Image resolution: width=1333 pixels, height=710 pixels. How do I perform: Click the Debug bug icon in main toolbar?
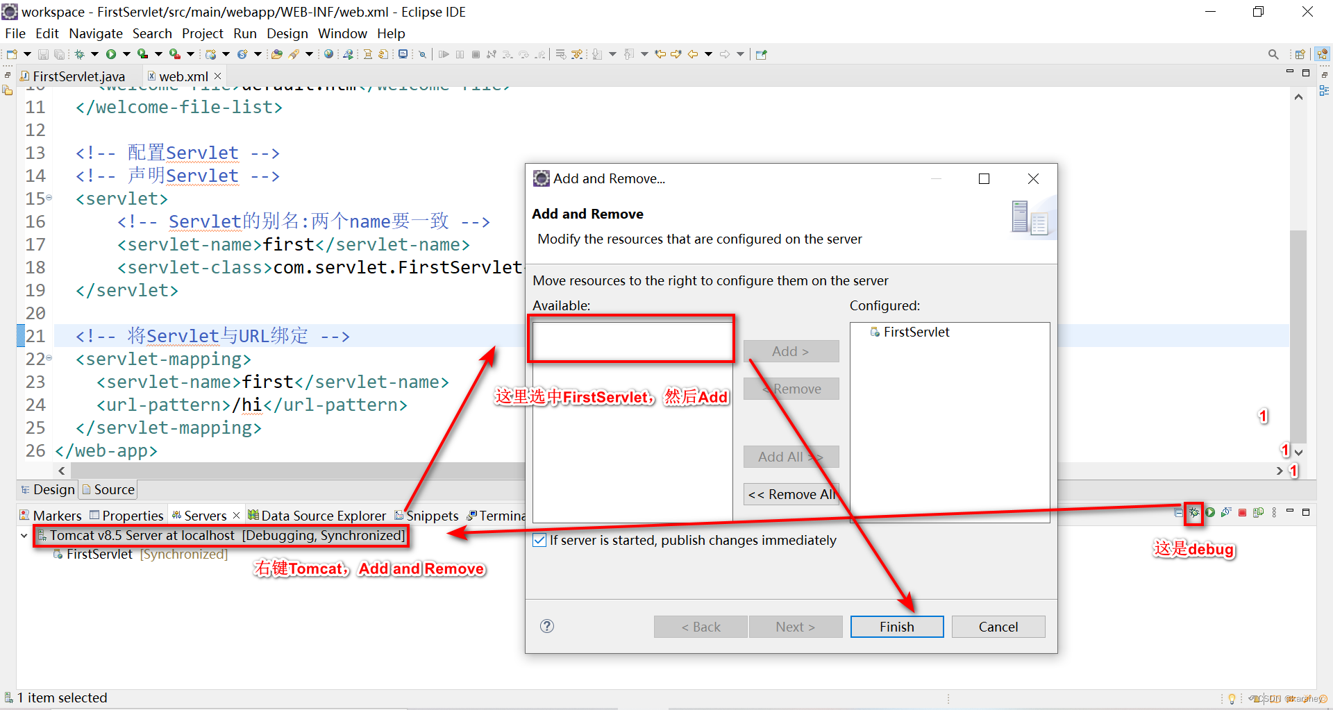point(80,54)
